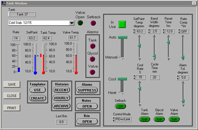Image resolution: width=198 pixels, height=130 pixels.
Task: Flip the Cool/Heat switch
Action: coord(122,86)
